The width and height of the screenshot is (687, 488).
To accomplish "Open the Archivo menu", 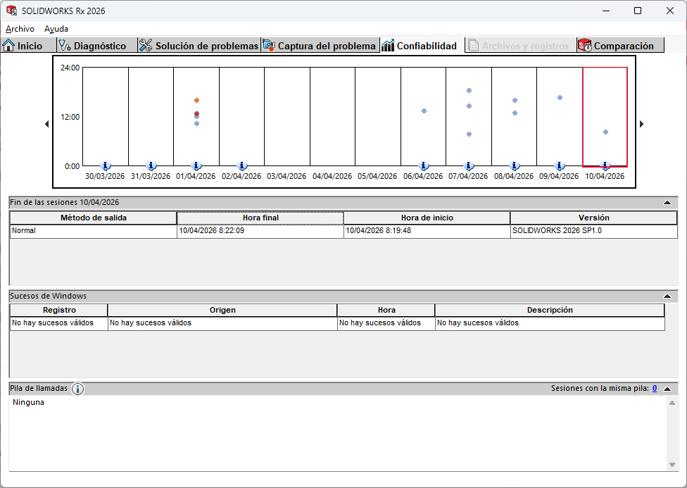I will 20,29.
